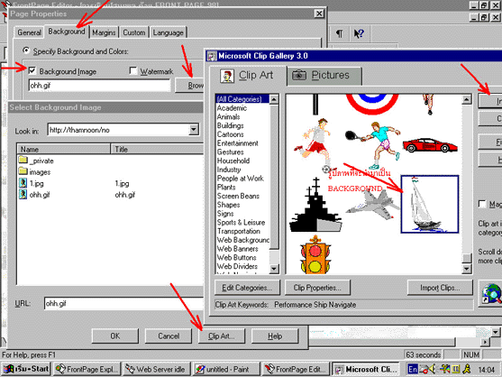Select the Buildings category
This screenshot has width=502, height=377.
click(x=242, y=125)
